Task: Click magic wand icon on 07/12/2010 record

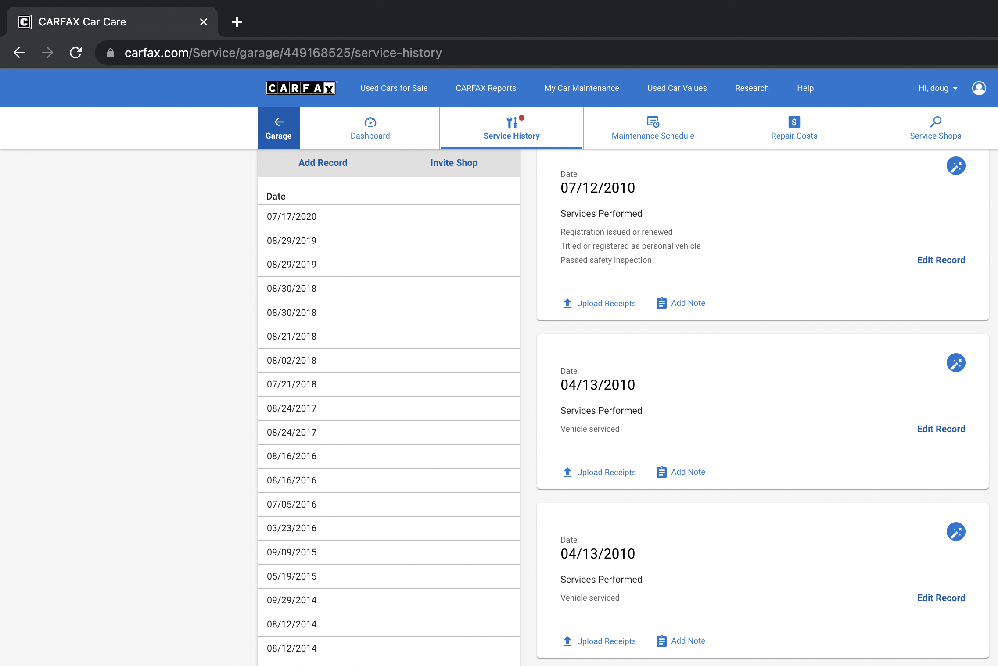Action: pyautogui.click(x=956, y=166)
